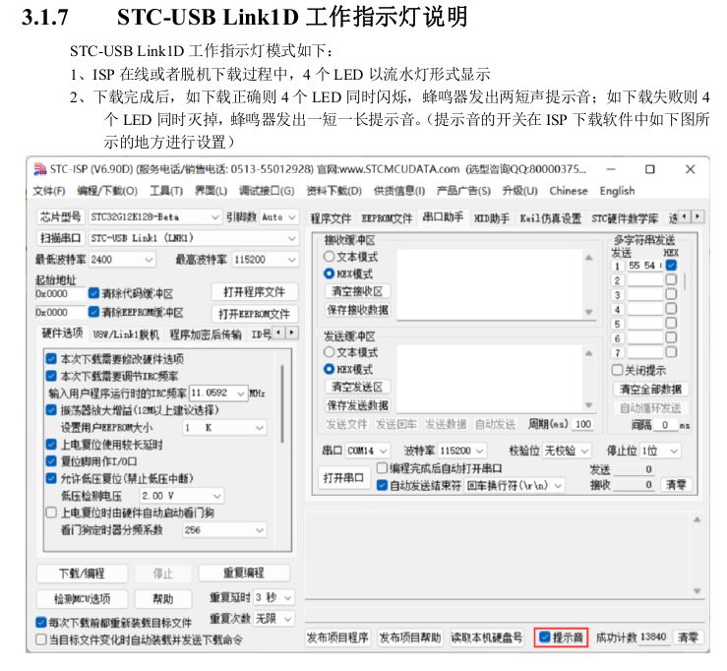Switch to the EEPROM文件 tab
Screen dimensions: 727x671
click(387, 218)
